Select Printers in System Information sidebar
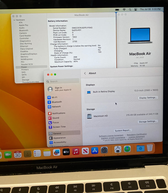Image resolution: width=168 pixels, height=193 pixels. coord(25,70)
